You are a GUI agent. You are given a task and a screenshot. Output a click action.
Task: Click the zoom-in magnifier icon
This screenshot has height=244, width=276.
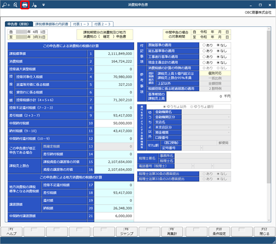tap(6, 5)
